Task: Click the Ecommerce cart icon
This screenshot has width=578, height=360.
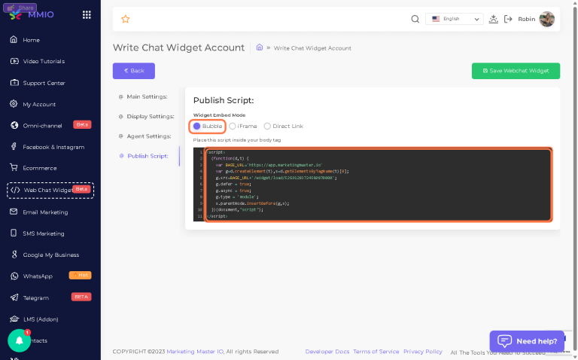Action: pyautogui.click(x=14, y=167)
